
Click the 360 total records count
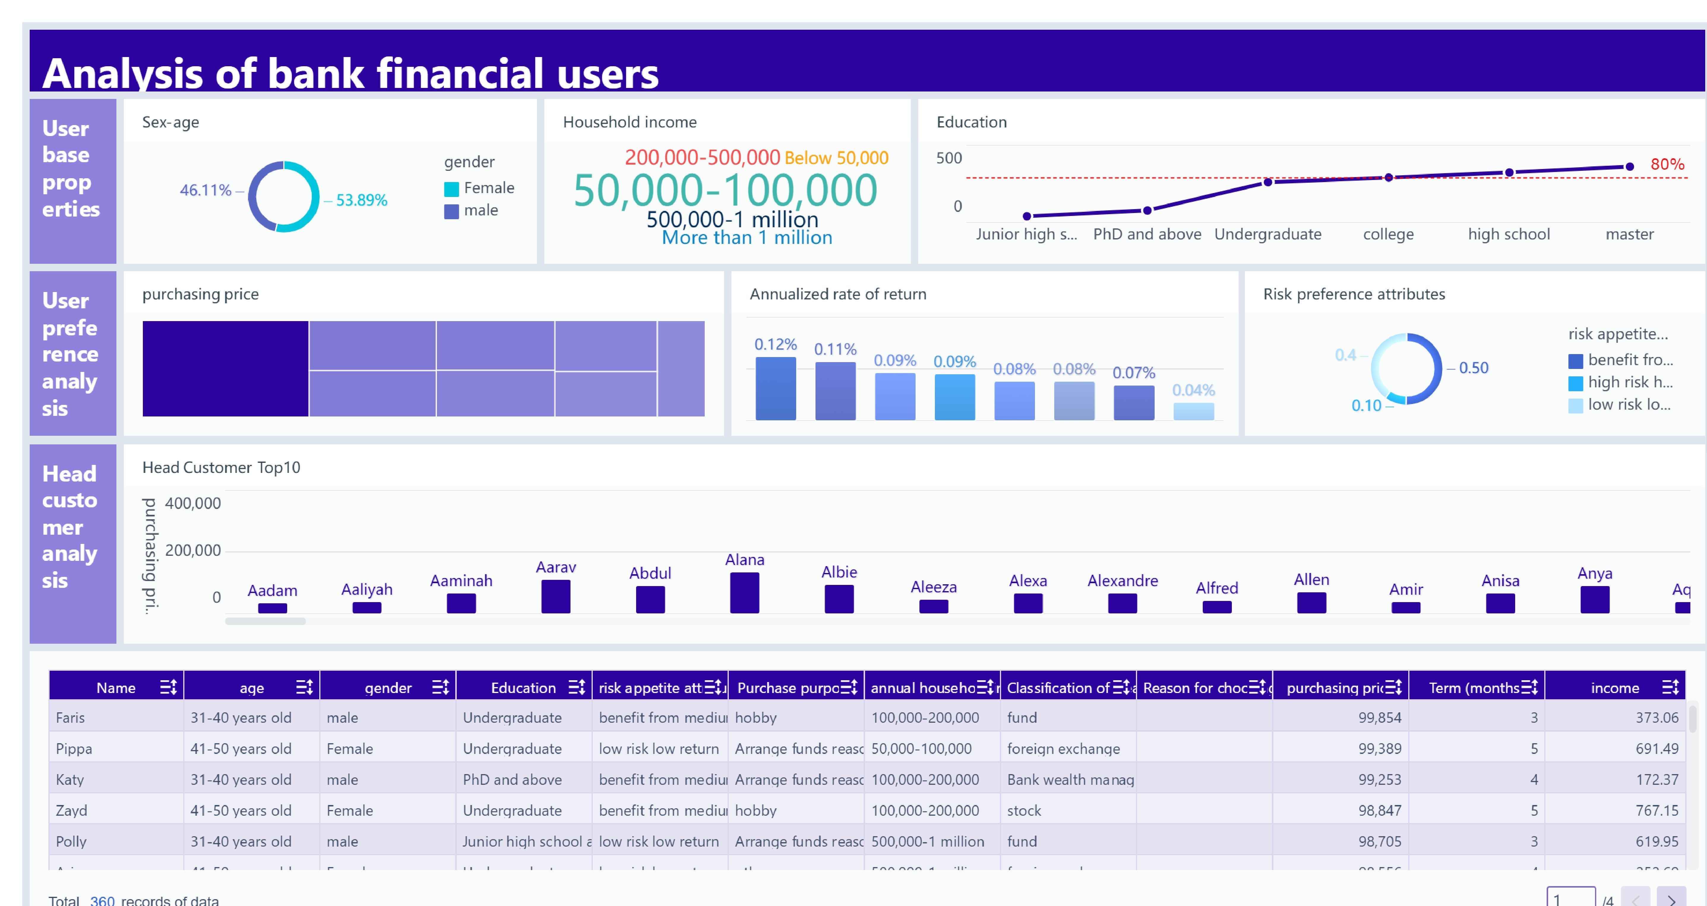tap(102, 900)
